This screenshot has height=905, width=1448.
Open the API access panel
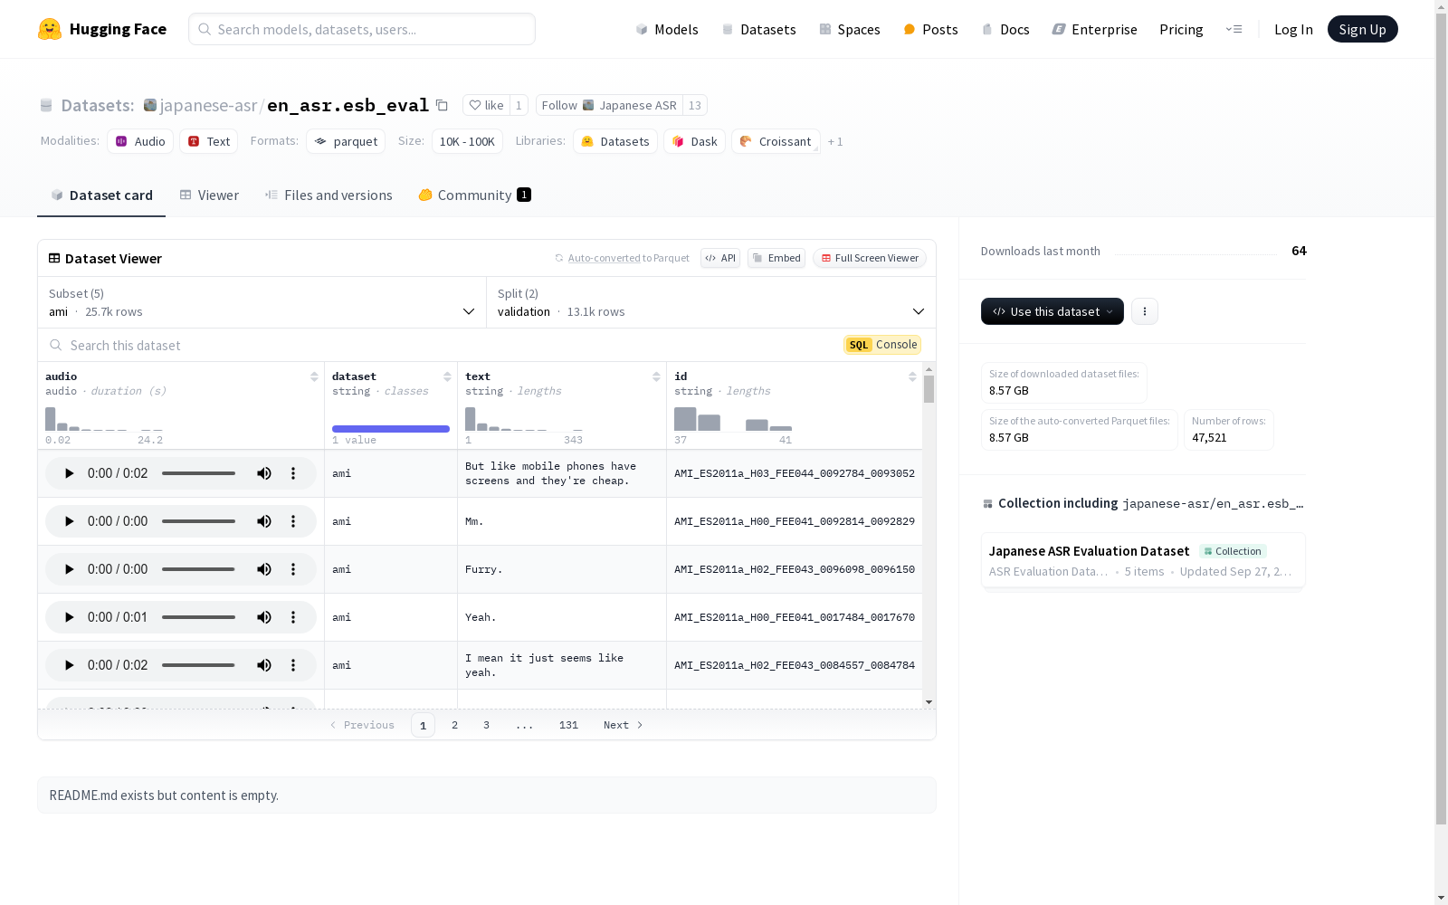tap(720, 258)
